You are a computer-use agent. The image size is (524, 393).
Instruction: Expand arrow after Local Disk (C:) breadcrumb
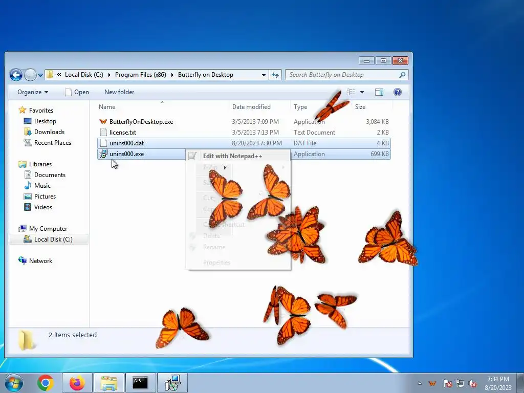[x=110, y=75]
